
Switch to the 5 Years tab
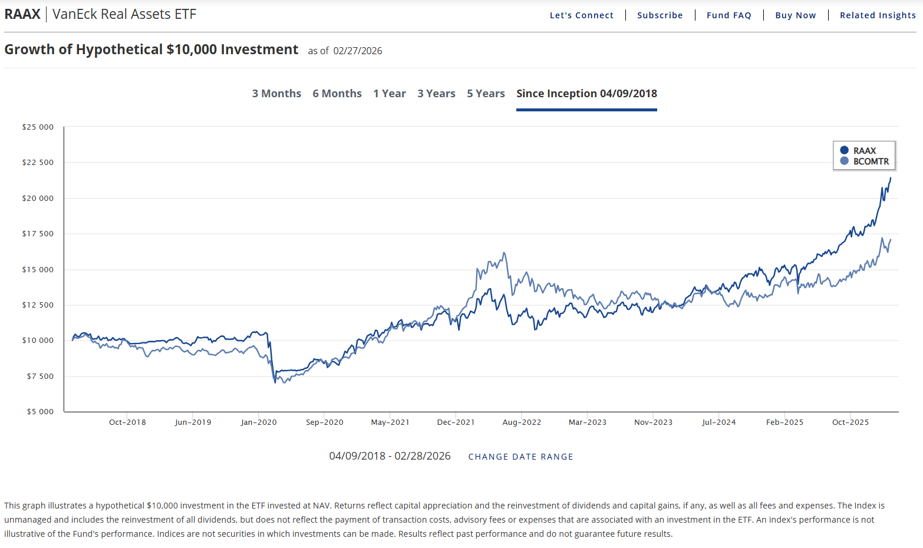[486, 94]
